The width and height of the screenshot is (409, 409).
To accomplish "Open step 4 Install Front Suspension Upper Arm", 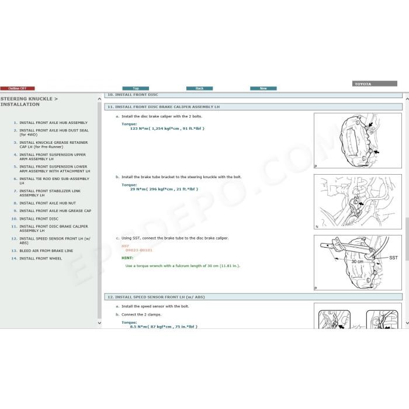I will (53, 157).
